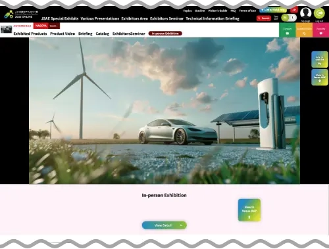Open the List of field tags filter
Image resolution: width=329 pixels, height=249 pixels.
click(273, 10)
